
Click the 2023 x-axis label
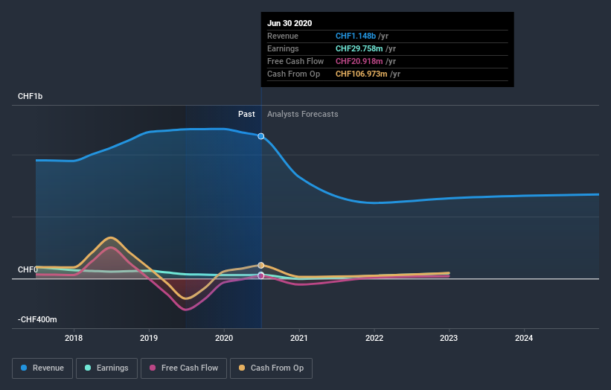pyautogui.click(x=449, y=338)
